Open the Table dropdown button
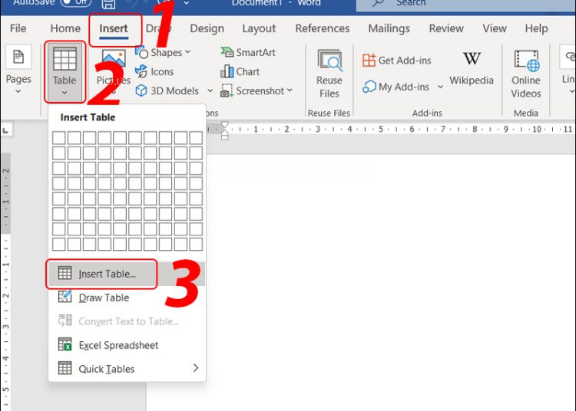The height and width of the screenshot is (411, 576). tap(65, 72)
